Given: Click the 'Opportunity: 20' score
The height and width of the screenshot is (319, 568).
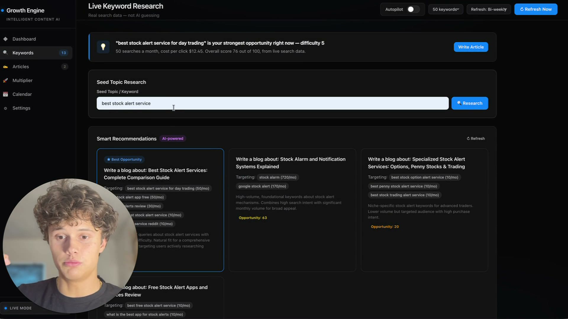Looking at the screenshot, I should point(385,227).
